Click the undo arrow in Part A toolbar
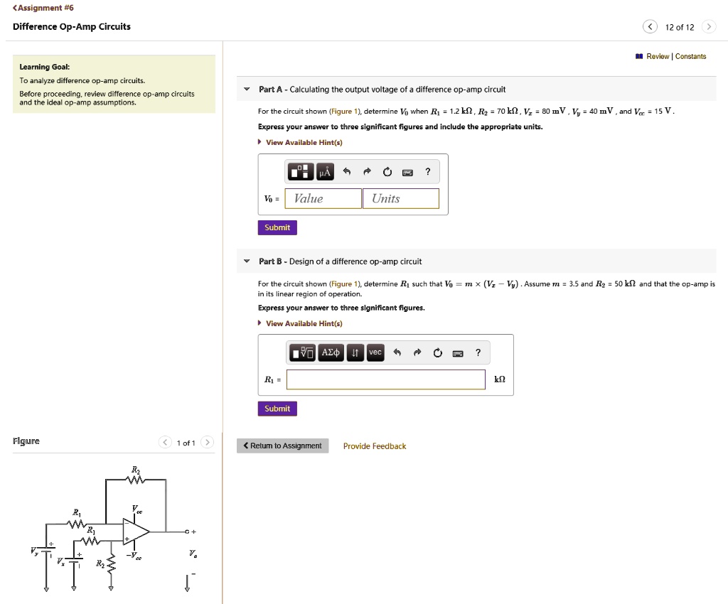This screenshot has width=728, height=604. pos(346,171)
